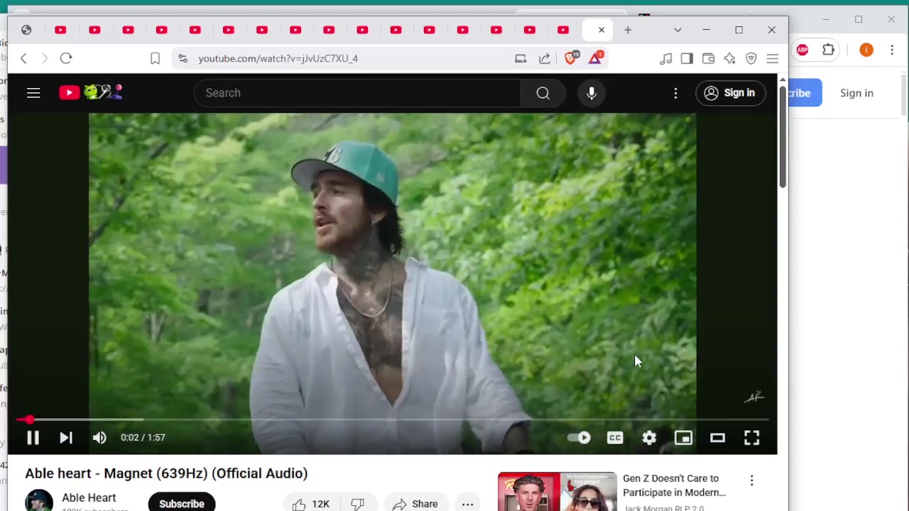909x511 pixels.
Task: Open the background window three-dot menu
Action: click(892, 50)
